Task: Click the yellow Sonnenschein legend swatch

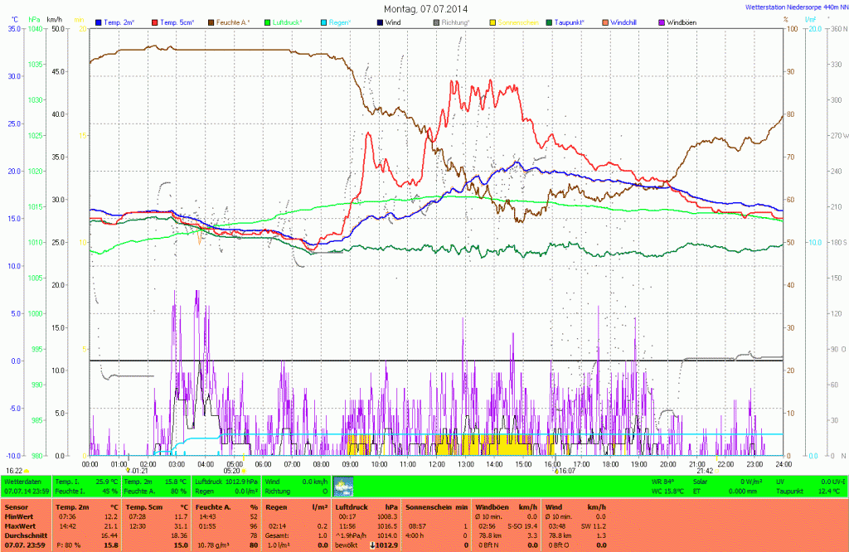Action: [x=492, y=22]
